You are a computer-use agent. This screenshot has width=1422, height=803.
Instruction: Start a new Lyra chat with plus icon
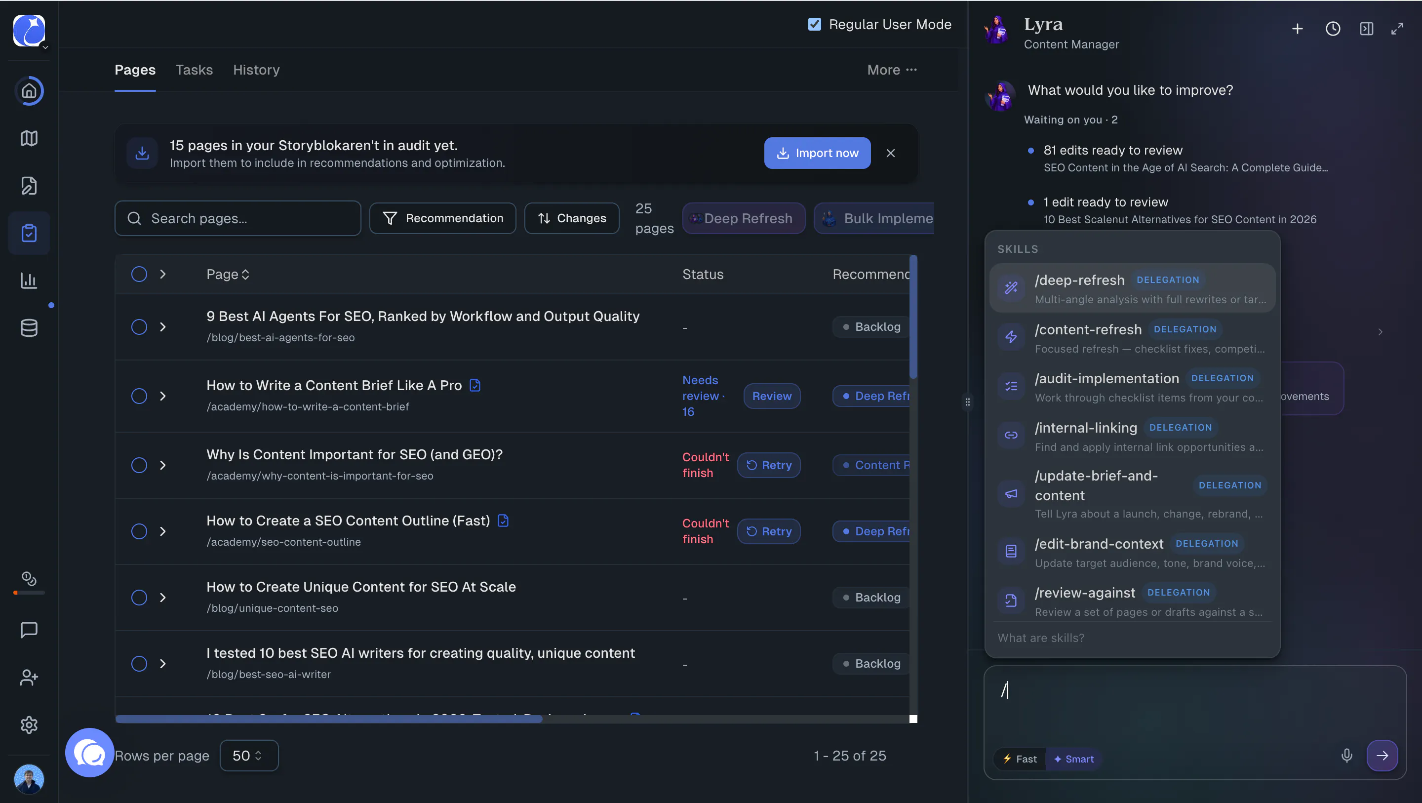(1297, 29)
